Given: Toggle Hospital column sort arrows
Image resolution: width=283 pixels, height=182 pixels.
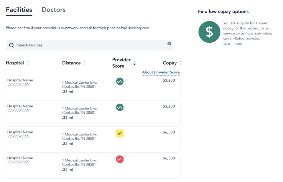Looking at the screenshot, I should (28, 63).
